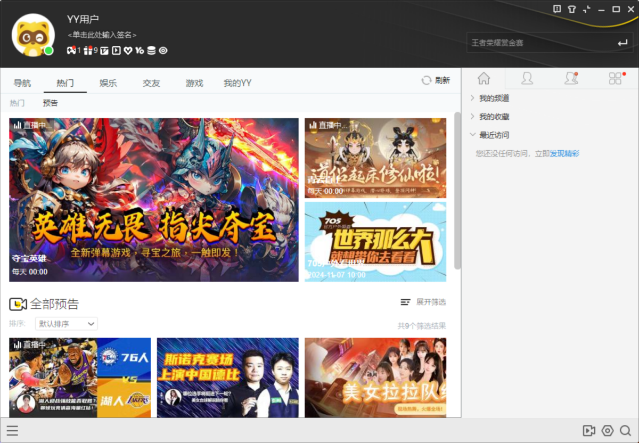This screenshot has width=639, height=443.
Task: Start a live broadcast via camera icon
Action: coord(589,431)
